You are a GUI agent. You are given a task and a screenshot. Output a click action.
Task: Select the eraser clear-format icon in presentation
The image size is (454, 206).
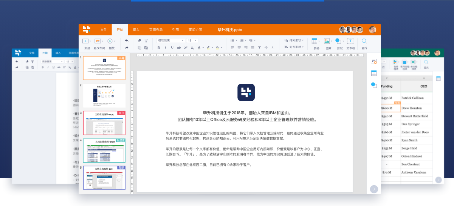click(139, 40)
